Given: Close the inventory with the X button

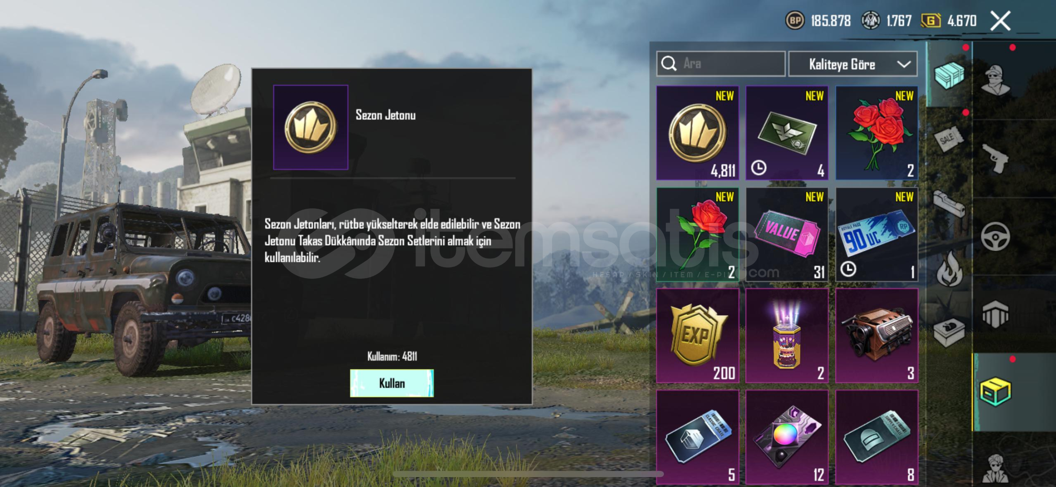Looking at the screenshot, I should [x=1000, y=21].
